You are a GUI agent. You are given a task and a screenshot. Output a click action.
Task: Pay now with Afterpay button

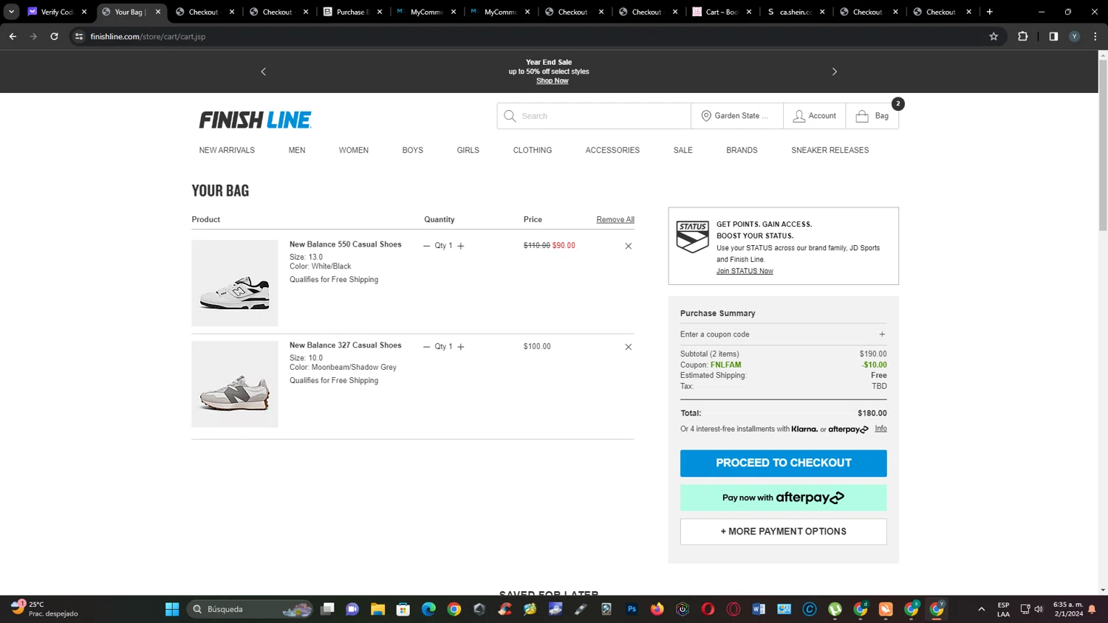[784, 498]
